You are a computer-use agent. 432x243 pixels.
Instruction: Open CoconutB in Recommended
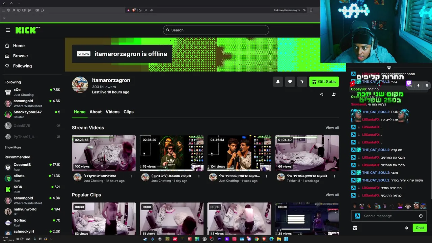tap(32, 167)
